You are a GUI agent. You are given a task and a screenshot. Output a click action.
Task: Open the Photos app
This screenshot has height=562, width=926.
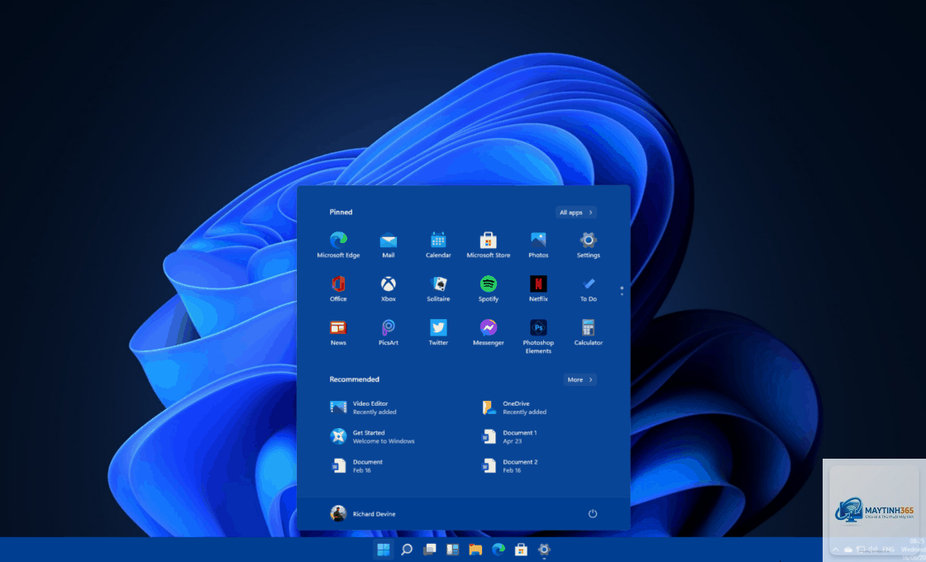tap(538, 245)
